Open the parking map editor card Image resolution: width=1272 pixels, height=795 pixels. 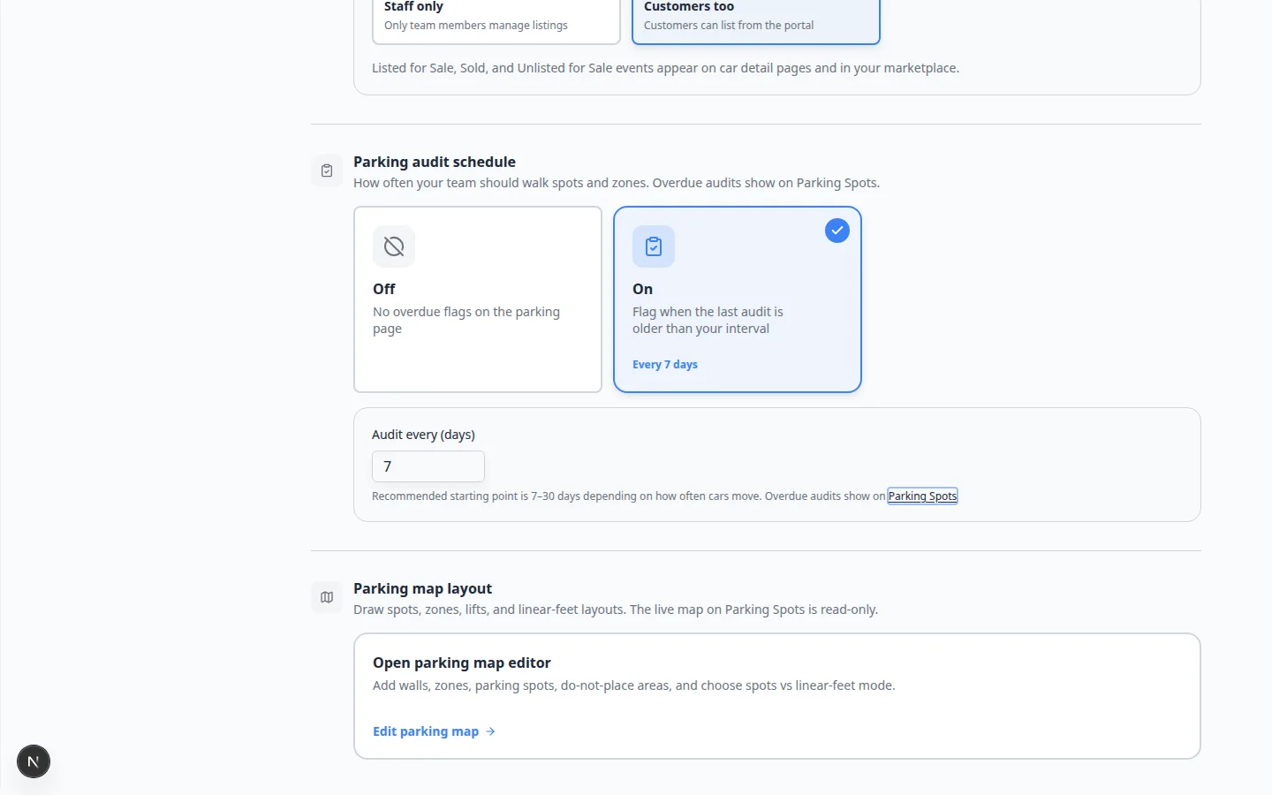tap(777, 696)
